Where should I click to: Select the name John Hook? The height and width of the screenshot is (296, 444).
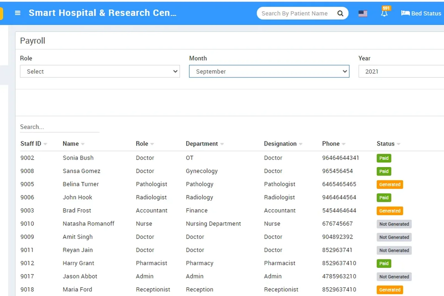click(x=77, y=197)
